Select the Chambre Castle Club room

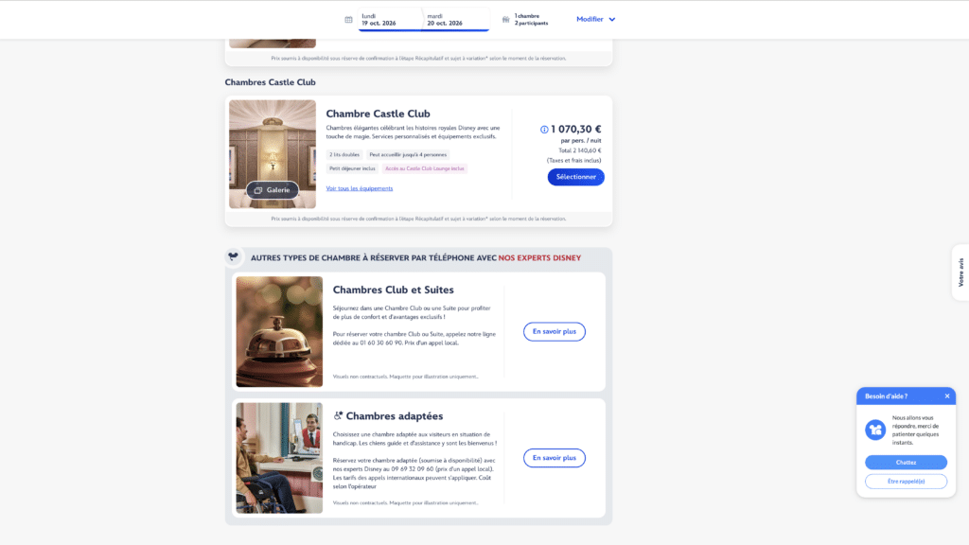(x=575, y=177)
